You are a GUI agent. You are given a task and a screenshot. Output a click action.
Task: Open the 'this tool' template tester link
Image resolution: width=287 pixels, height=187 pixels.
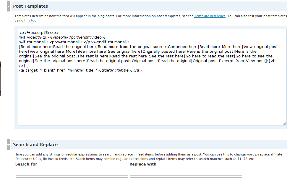pos(31,20)
